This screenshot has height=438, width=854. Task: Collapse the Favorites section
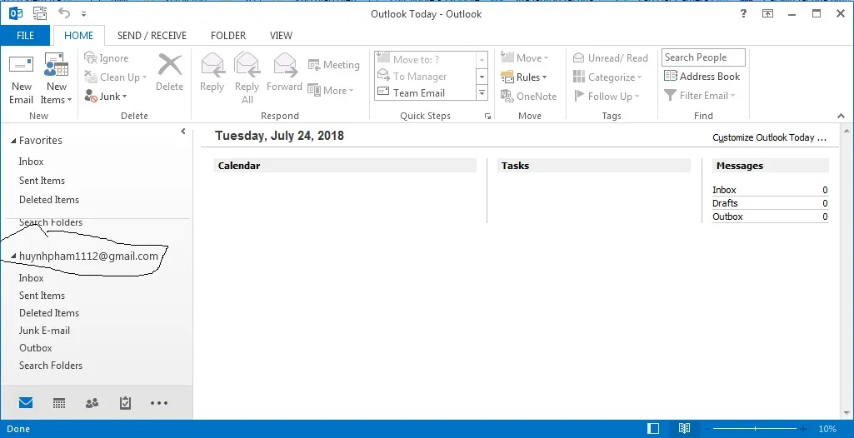pyautogui.click(x=12, y=142)
